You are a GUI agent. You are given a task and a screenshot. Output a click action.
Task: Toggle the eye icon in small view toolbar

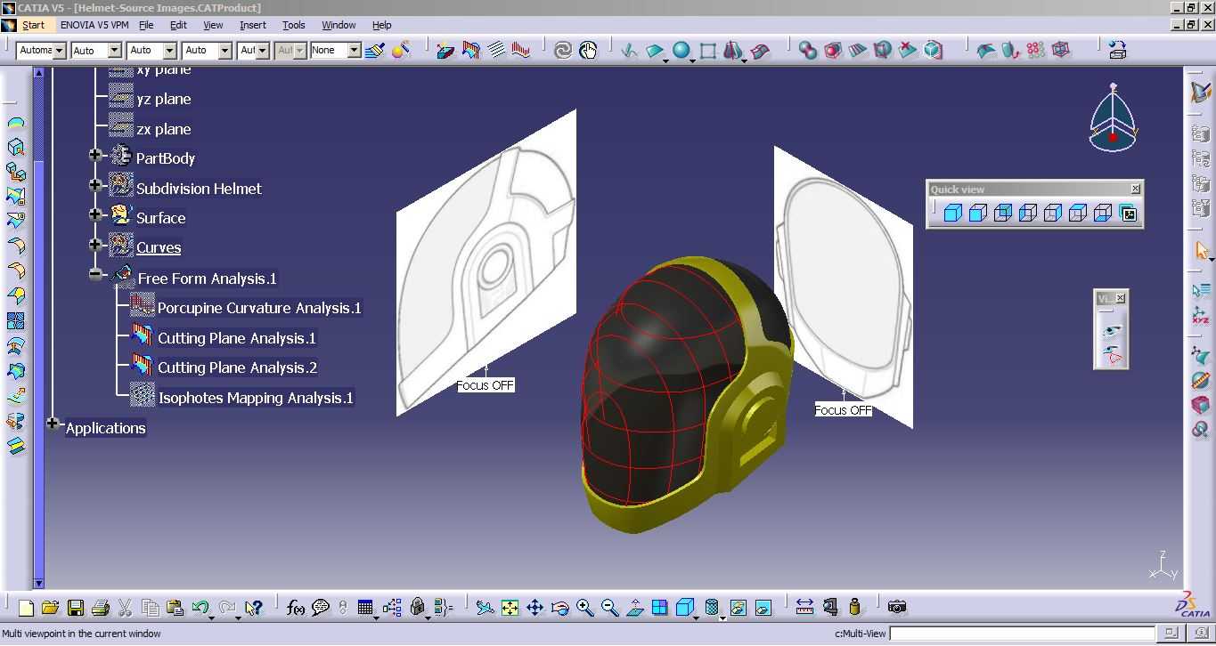click(x=1112, y=331)
